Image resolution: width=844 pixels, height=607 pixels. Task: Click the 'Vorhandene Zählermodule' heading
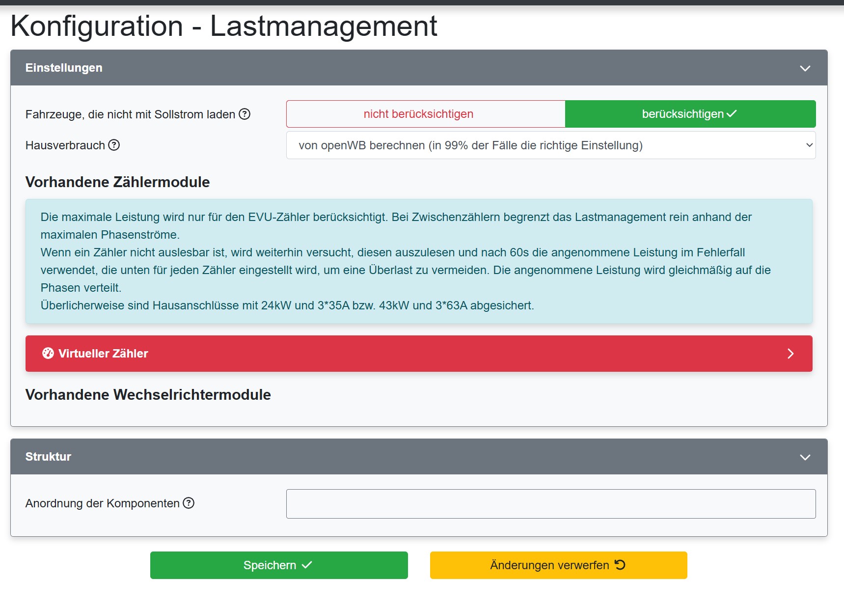point(118,182)
